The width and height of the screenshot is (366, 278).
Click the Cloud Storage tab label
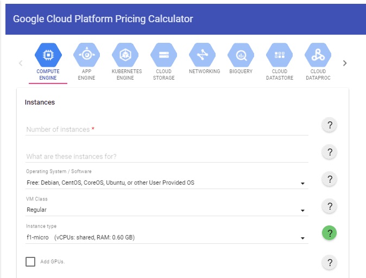coord(164,75)
